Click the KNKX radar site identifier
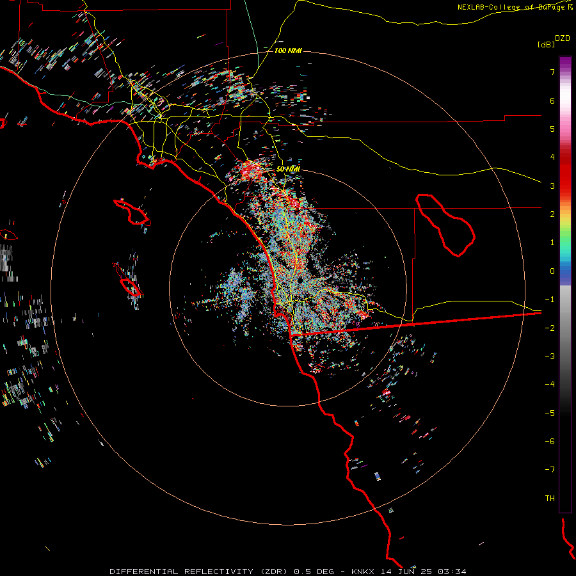Image resolution: width=576 pixels, height=576 pixels. click(363, 572)
